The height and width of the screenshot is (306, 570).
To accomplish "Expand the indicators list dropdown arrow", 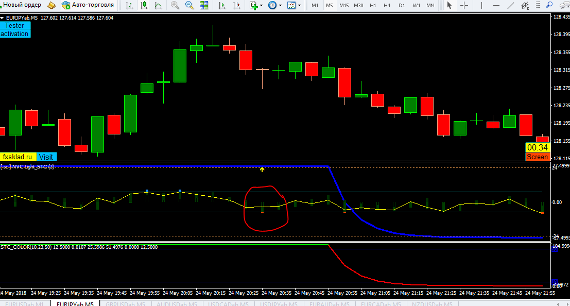I will [262, 6].
